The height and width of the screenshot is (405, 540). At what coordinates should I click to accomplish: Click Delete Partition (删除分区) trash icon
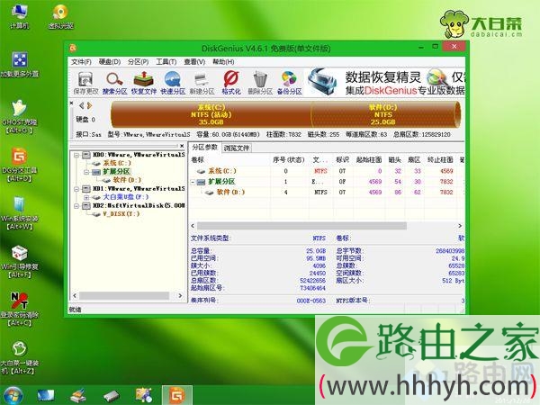(x=260, y=83)
